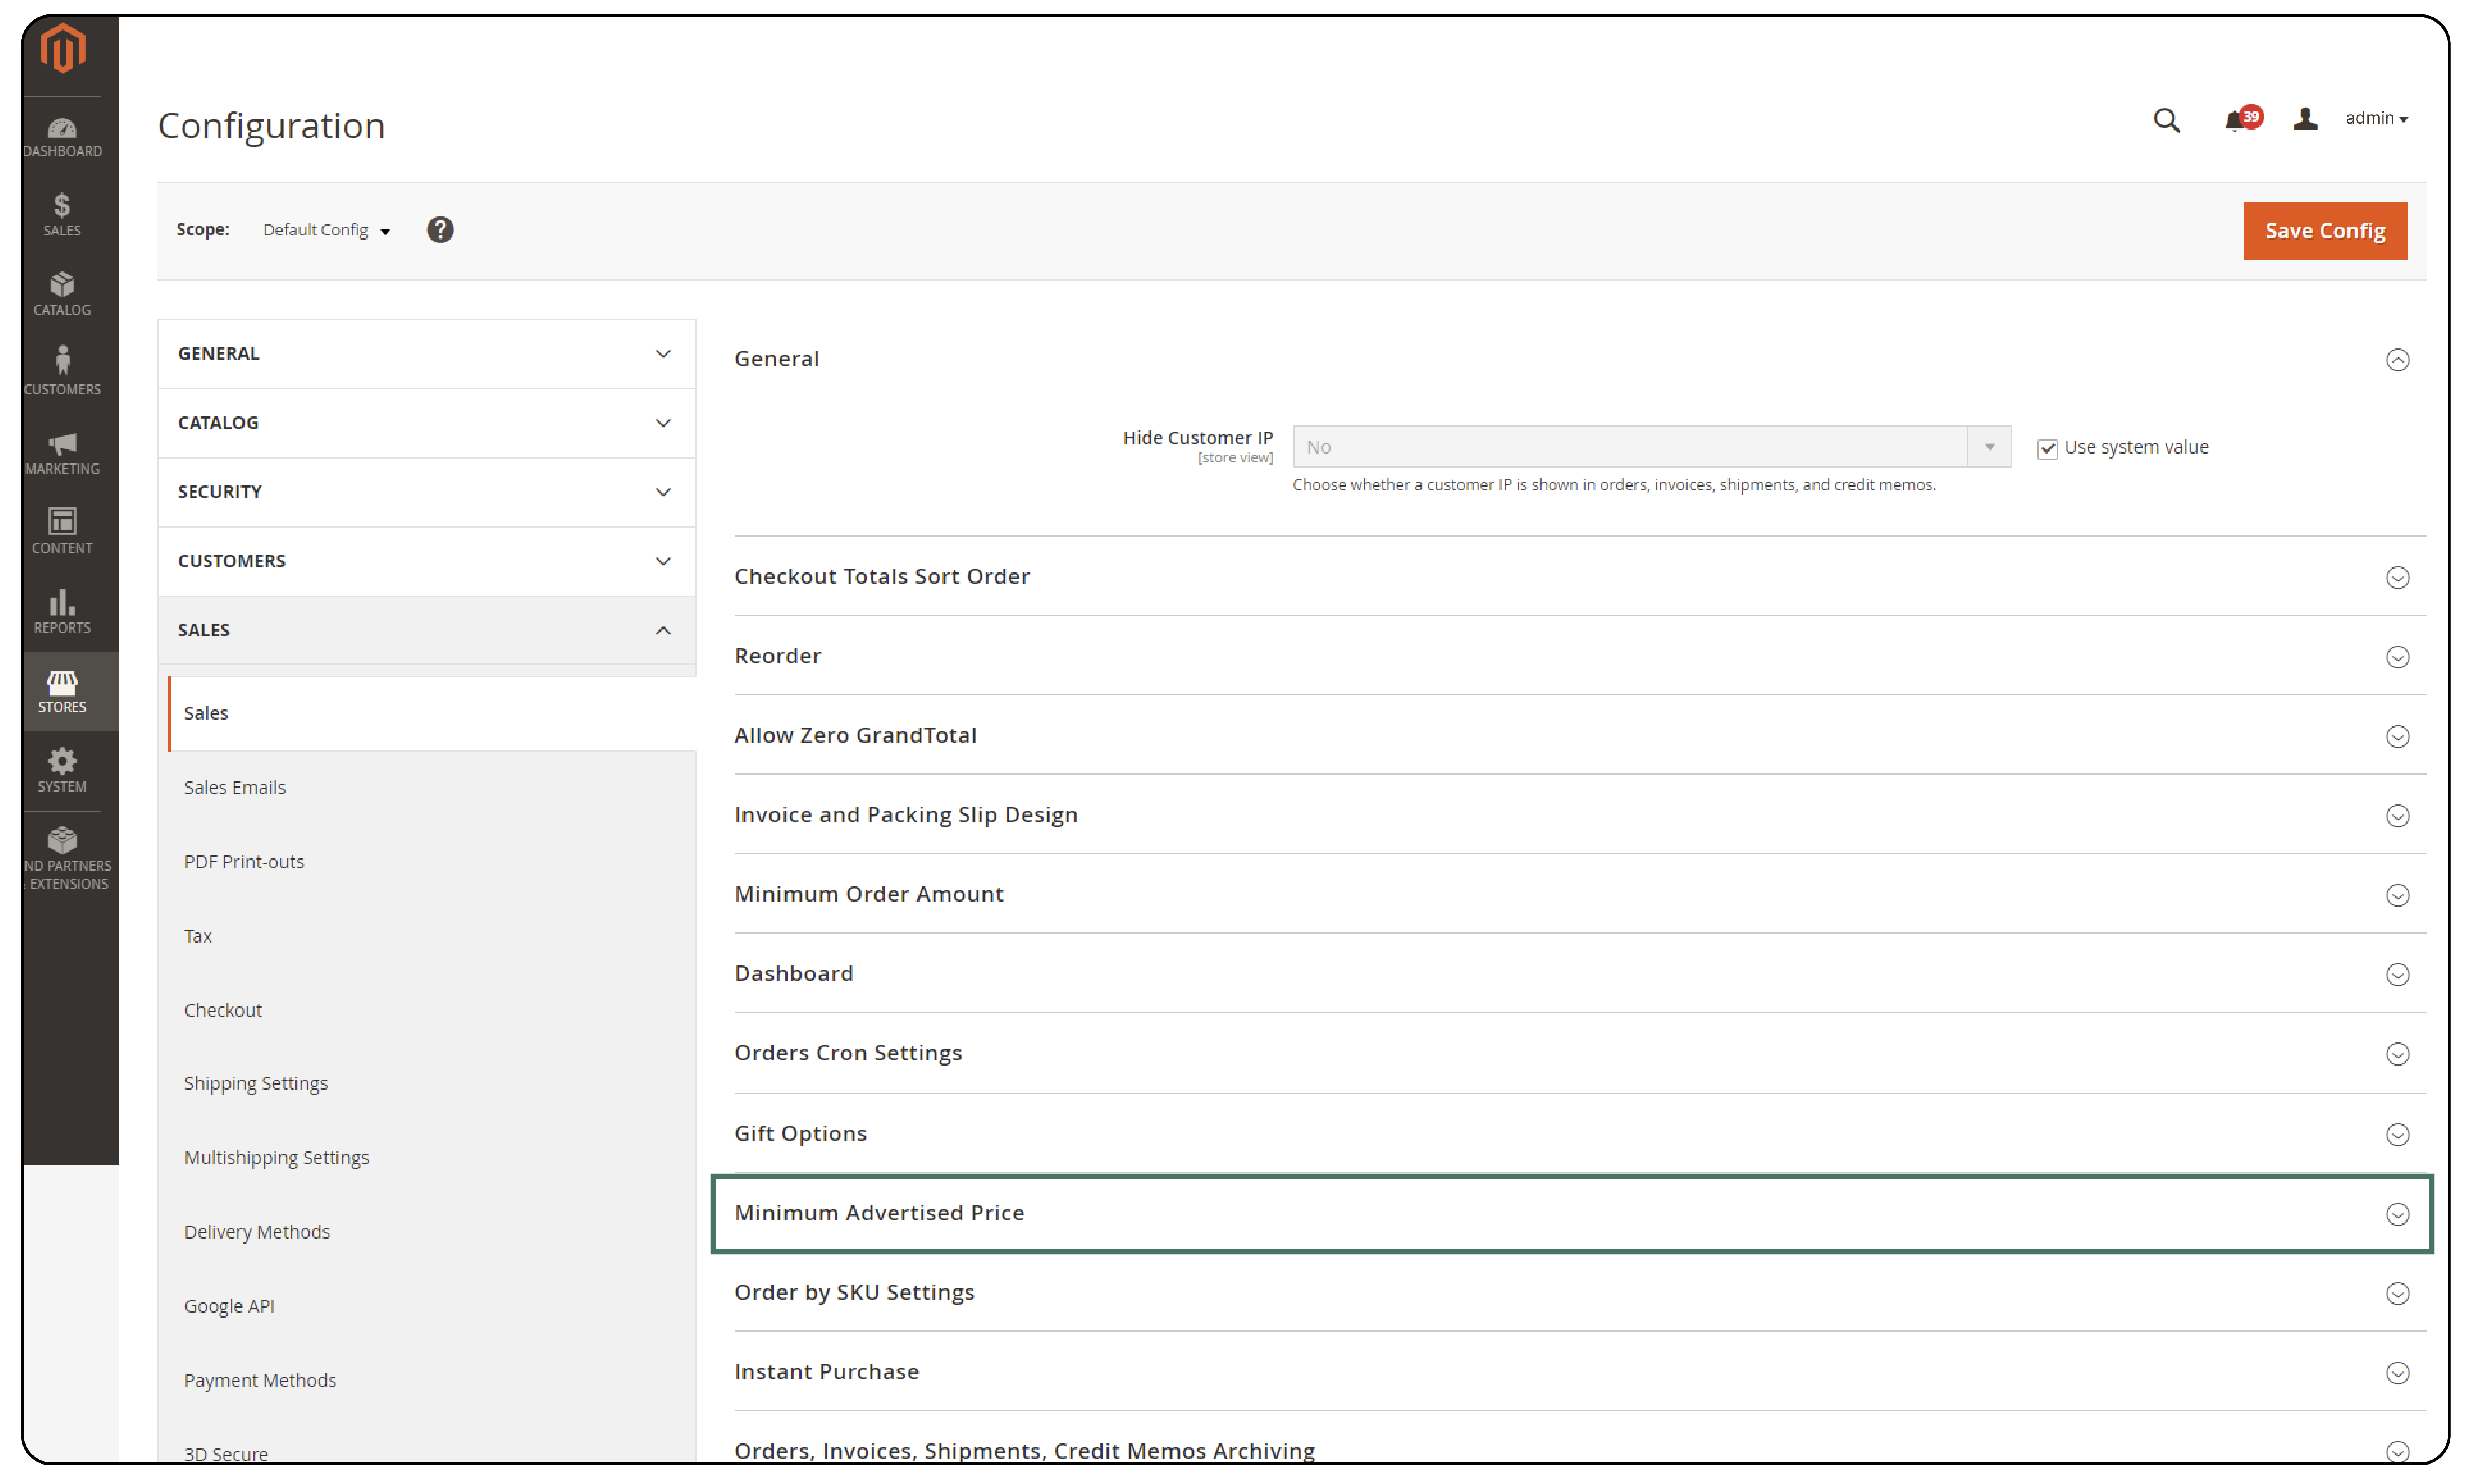The width and height of the screenshot is (2472, 1484).
Task: Click the Catalog icon in sidebar
Action: [x=62, y=286]
